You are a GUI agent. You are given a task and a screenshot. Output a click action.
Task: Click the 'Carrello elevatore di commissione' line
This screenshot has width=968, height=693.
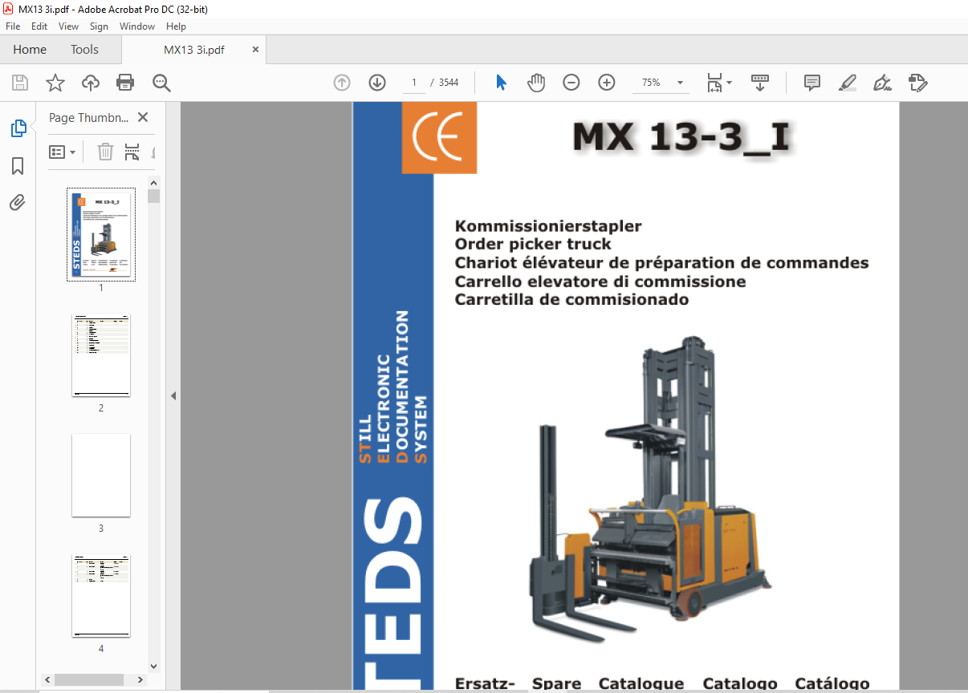[600, 282]
